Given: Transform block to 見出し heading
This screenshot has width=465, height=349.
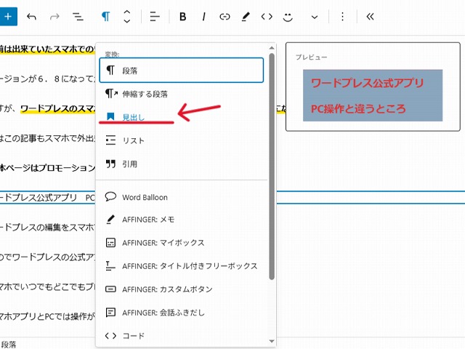Looking at the screenshot, I should [x=134, y=116].
